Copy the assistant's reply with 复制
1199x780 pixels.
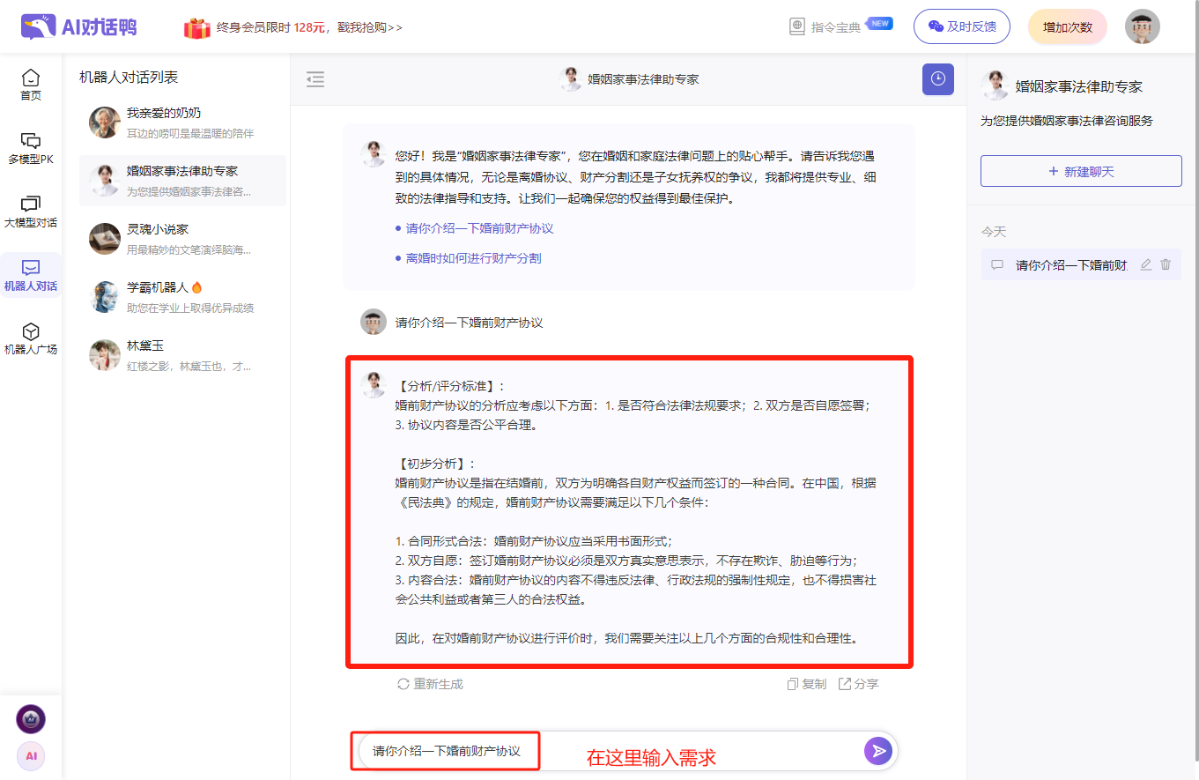pyautogui.click(x=805, y=683)
